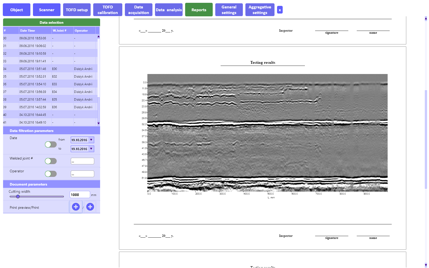This screenshot has height=268, width=429.
Task: Go to the Scanner section
Action: [47, 10]
